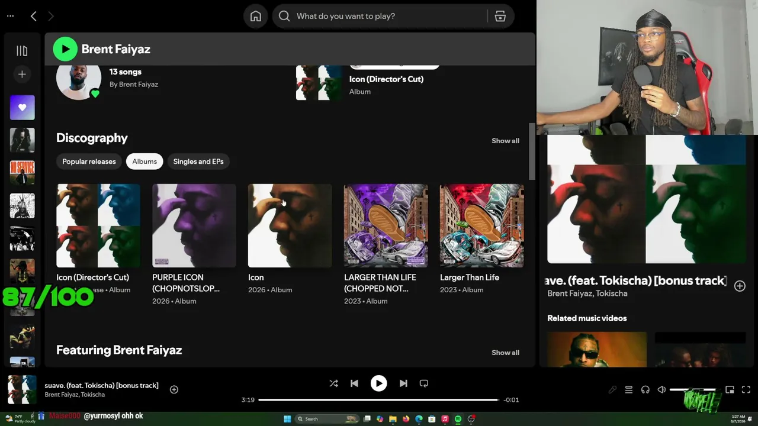
Task: Open OBS Studio from the taskbar
Action: click(471, 419)
